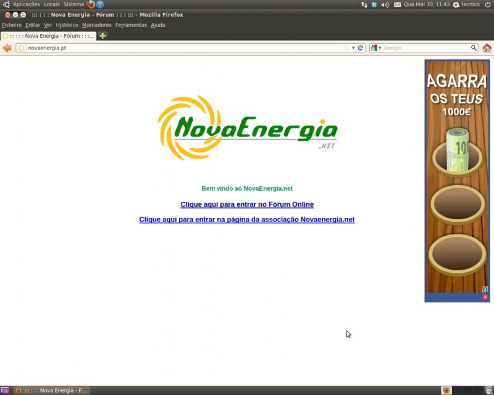Viewport: 494px width, 395px height.
Task: Open the Aplicações panel menu
Action: point(27,4)
